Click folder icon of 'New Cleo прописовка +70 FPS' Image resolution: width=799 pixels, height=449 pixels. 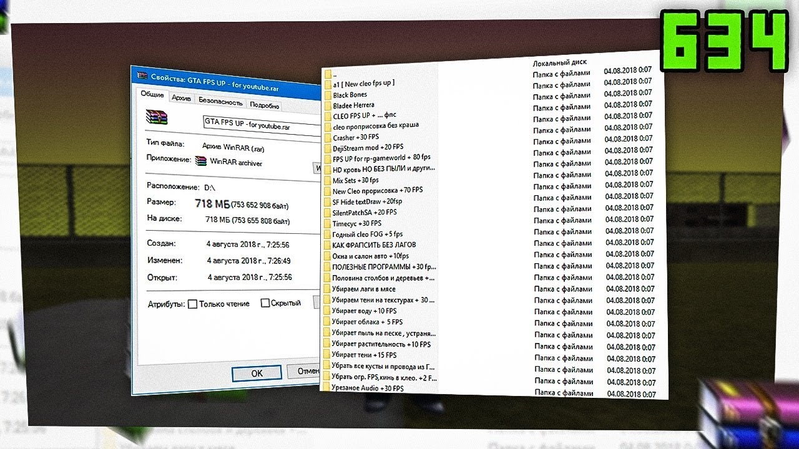(327, 191)
